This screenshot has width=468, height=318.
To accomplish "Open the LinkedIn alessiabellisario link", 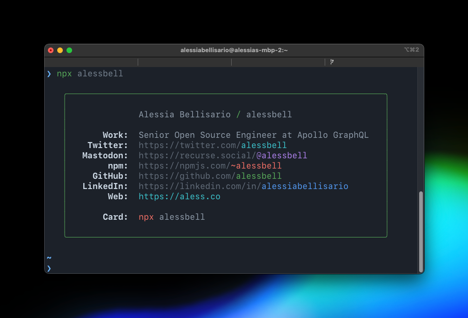I will (243, 186).
